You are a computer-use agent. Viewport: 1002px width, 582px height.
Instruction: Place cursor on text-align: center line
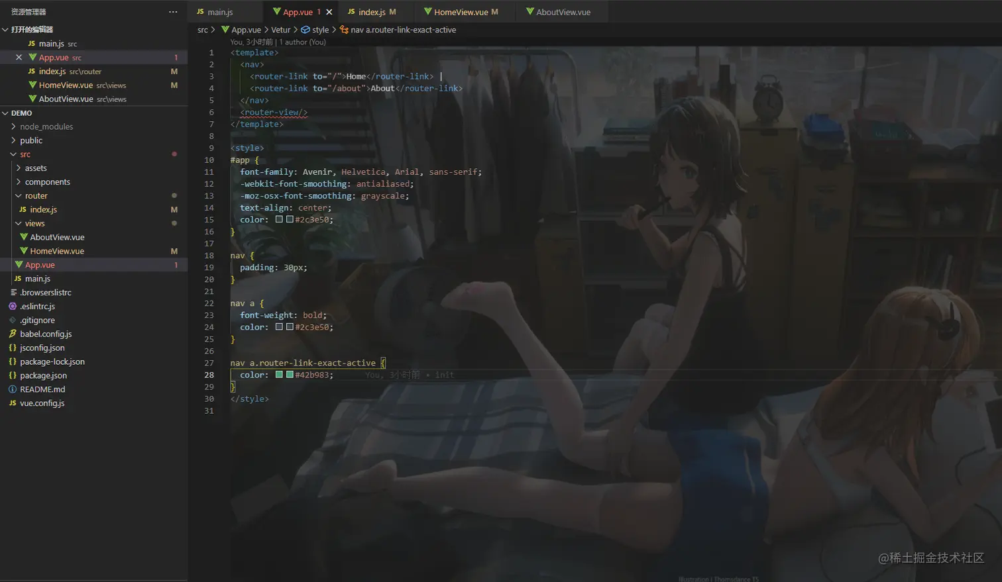(x=286, y=208)
